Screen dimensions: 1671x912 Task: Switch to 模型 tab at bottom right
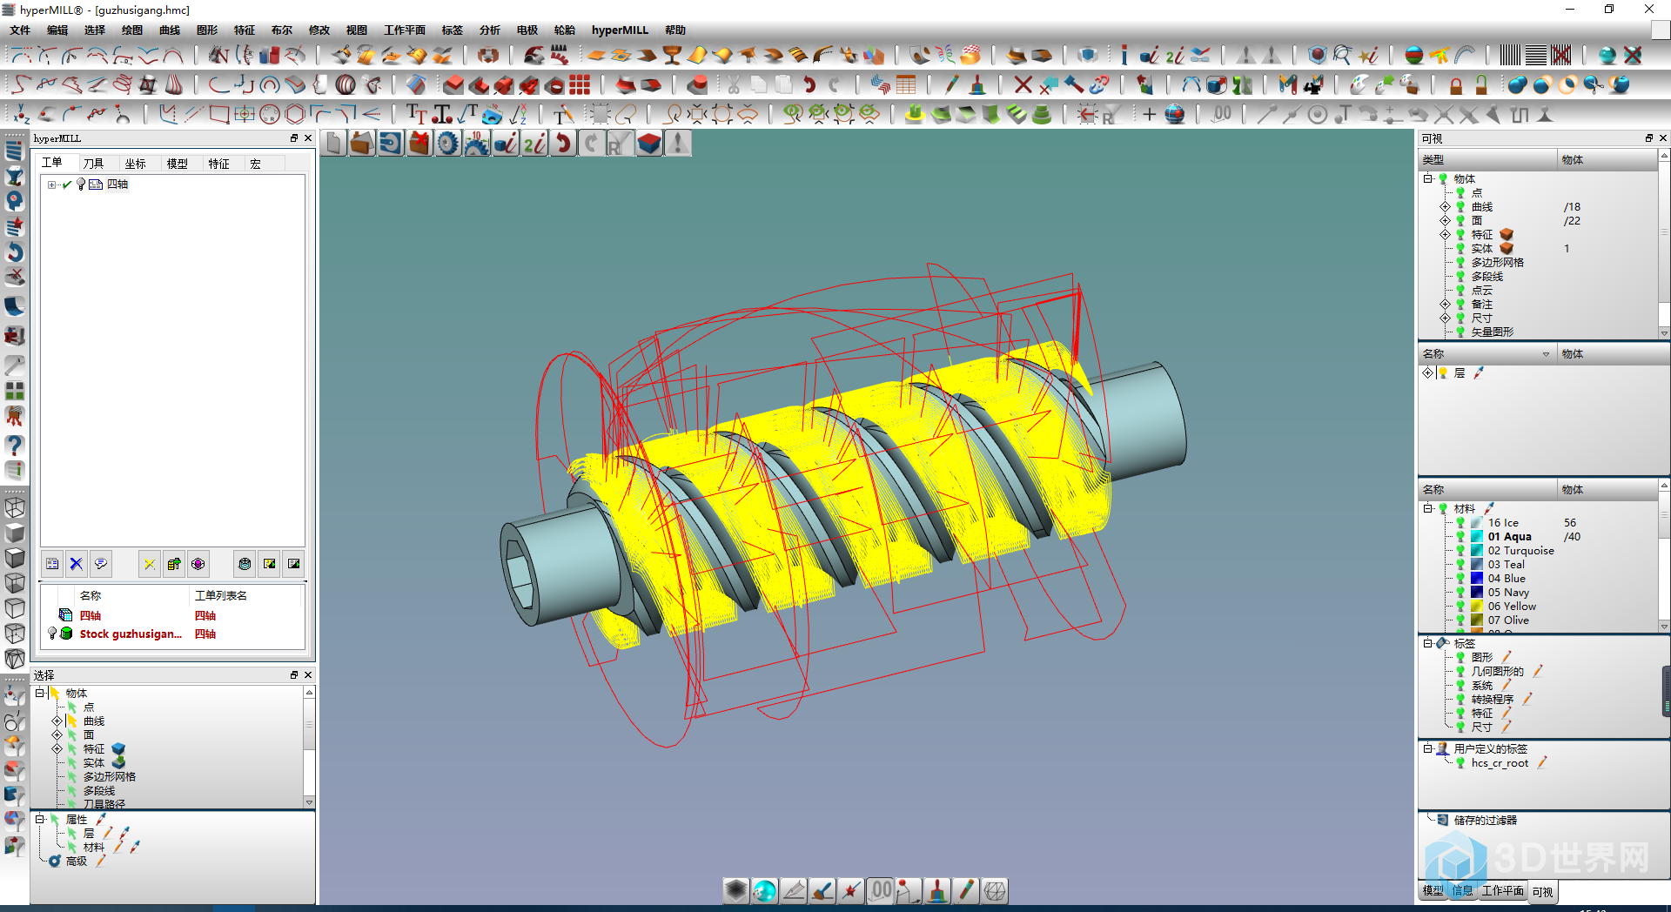[1433, 891]
